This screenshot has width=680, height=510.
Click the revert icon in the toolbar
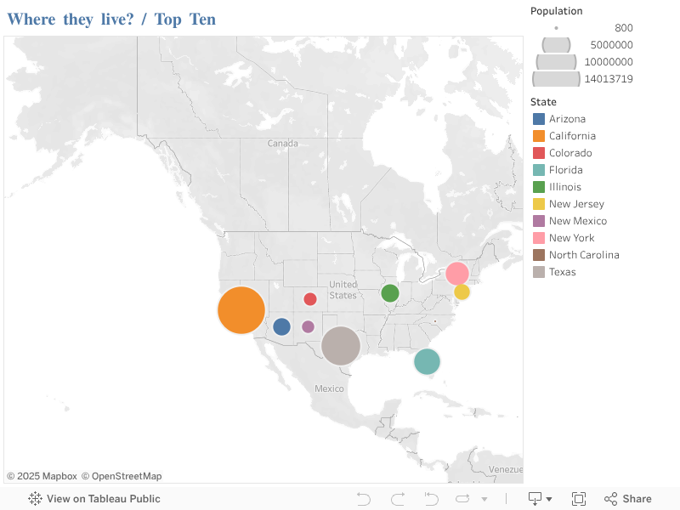(x=431, y=499)
